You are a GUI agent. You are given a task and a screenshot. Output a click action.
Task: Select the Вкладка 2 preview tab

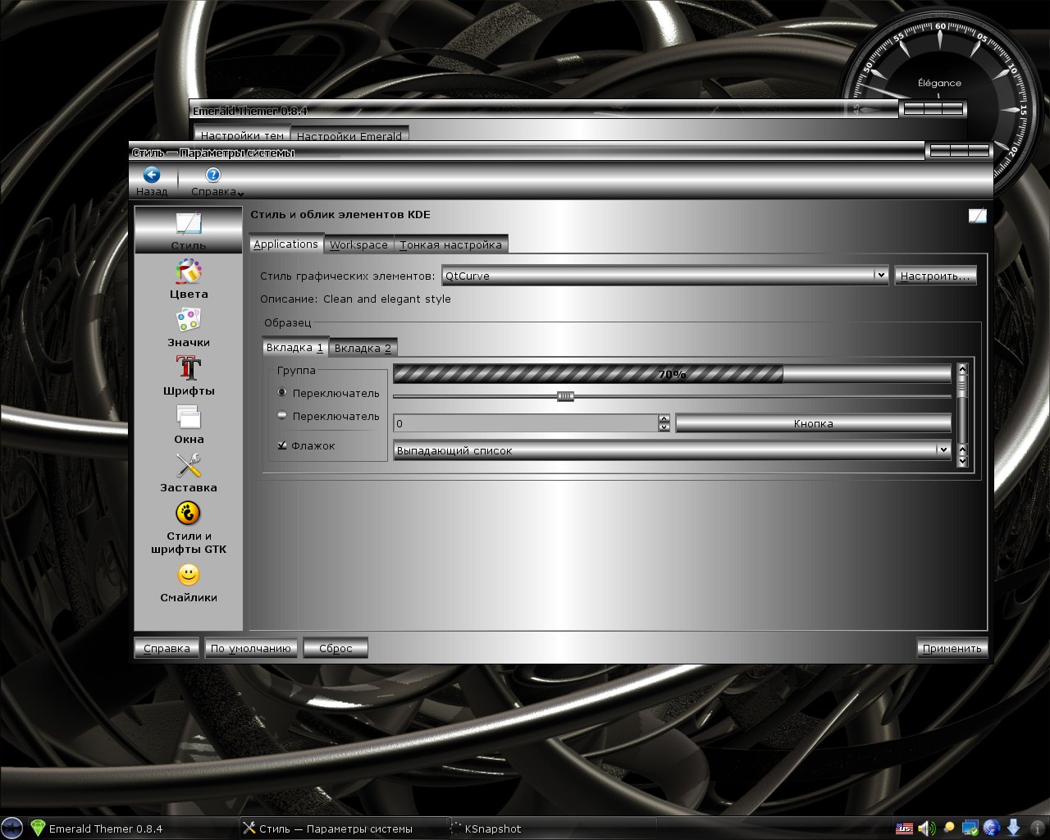click(363, 348)
